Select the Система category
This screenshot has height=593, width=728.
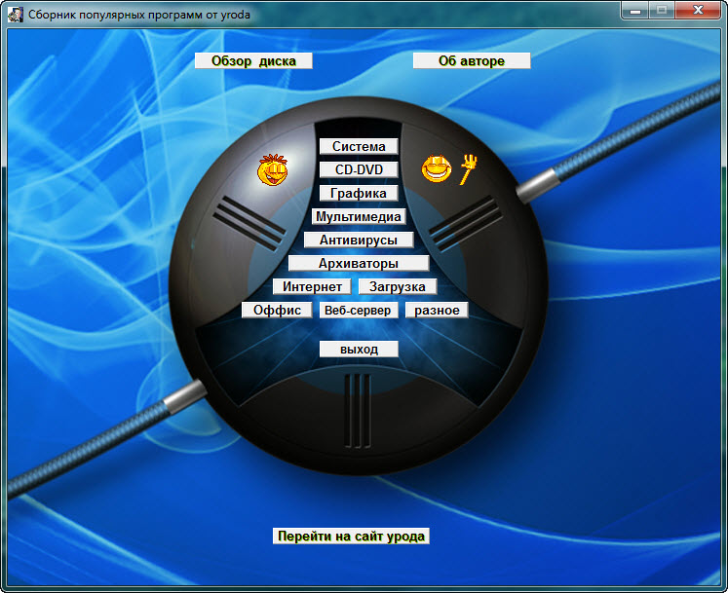click(359, 146)
